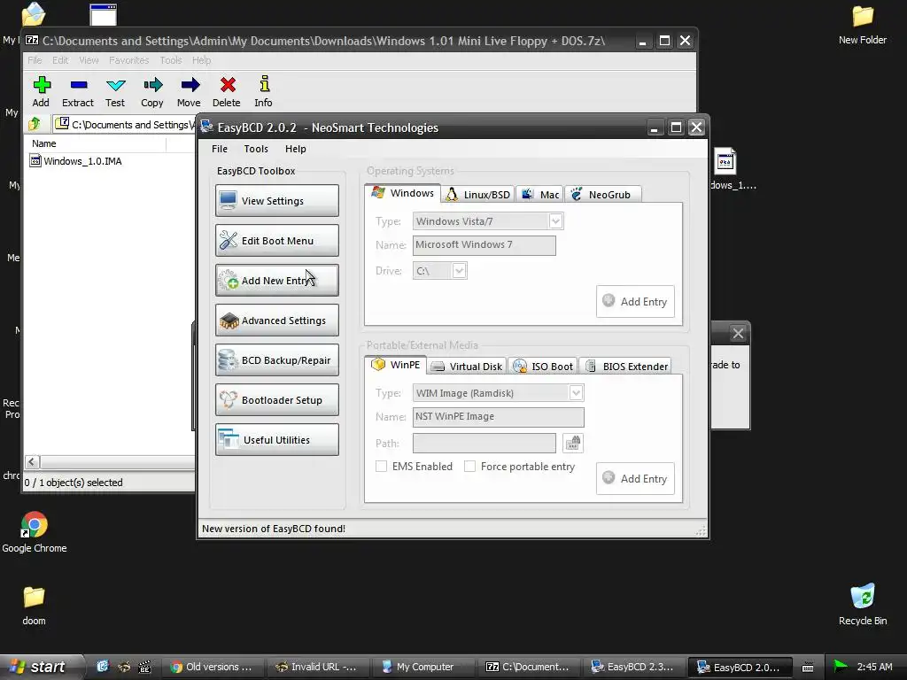This screenshot has width=907, height=680.
Task: Check Force portable entry option
Action: (469, 466)
